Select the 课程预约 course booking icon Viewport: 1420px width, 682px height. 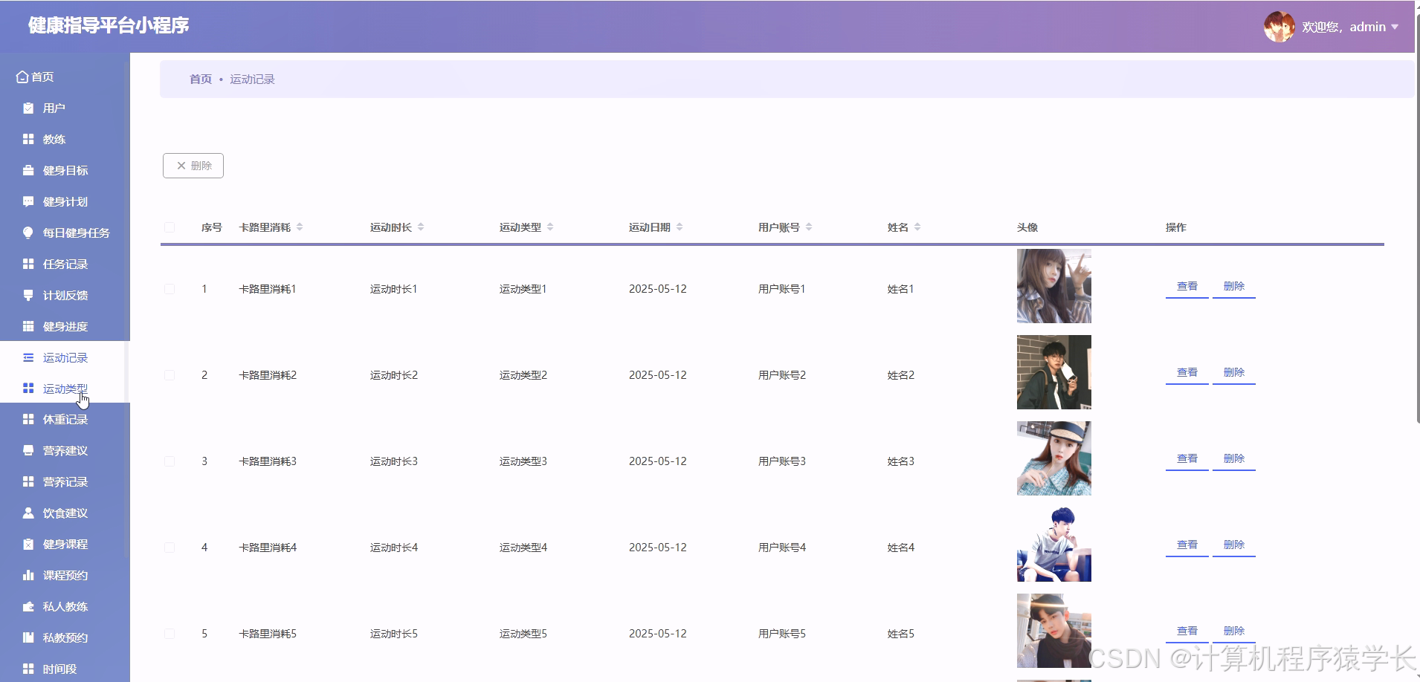(27, 575)
